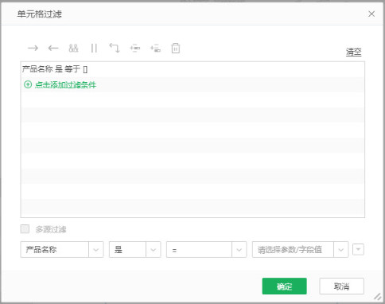Click 点击添加过滤条件 to add a condition
This screenshot has width=385, height=304.
65,85
